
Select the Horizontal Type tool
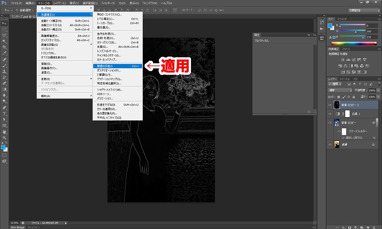tap(4, 113)
